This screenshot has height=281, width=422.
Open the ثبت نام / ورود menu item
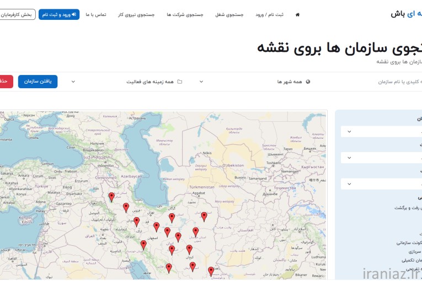(x=269, y=14)
